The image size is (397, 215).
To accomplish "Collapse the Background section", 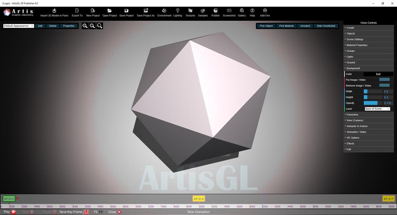I will 368,68.
